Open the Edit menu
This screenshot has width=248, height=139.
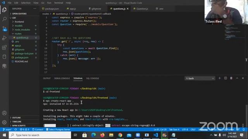[x=16, y=3]
